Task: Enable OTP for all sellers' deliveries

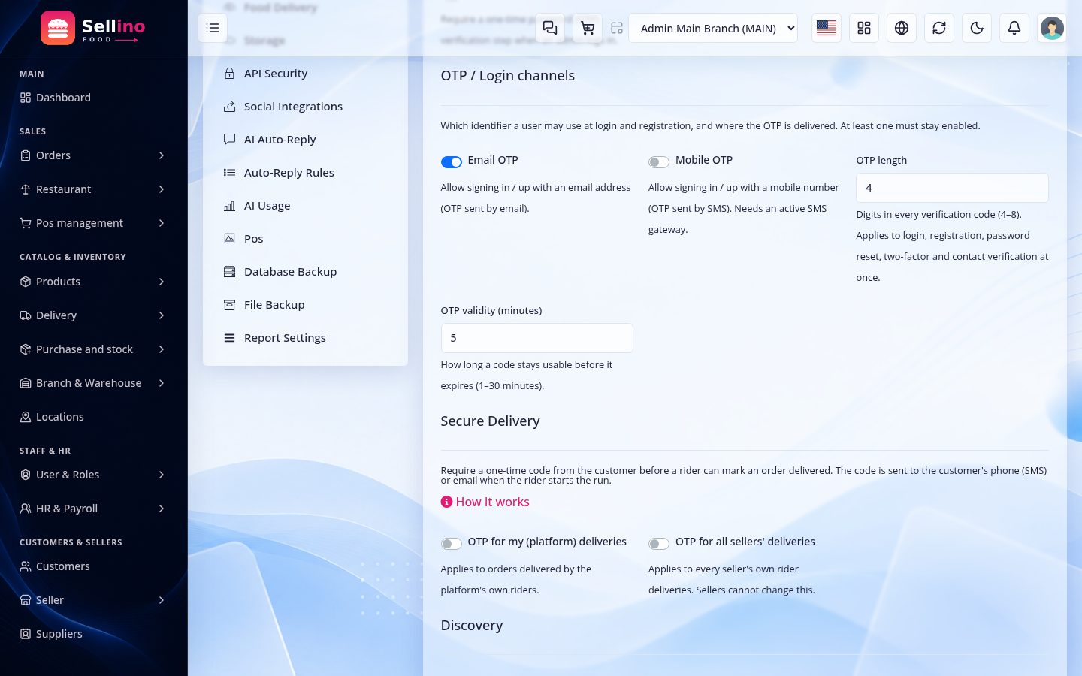Action: (x=659, y=544)
